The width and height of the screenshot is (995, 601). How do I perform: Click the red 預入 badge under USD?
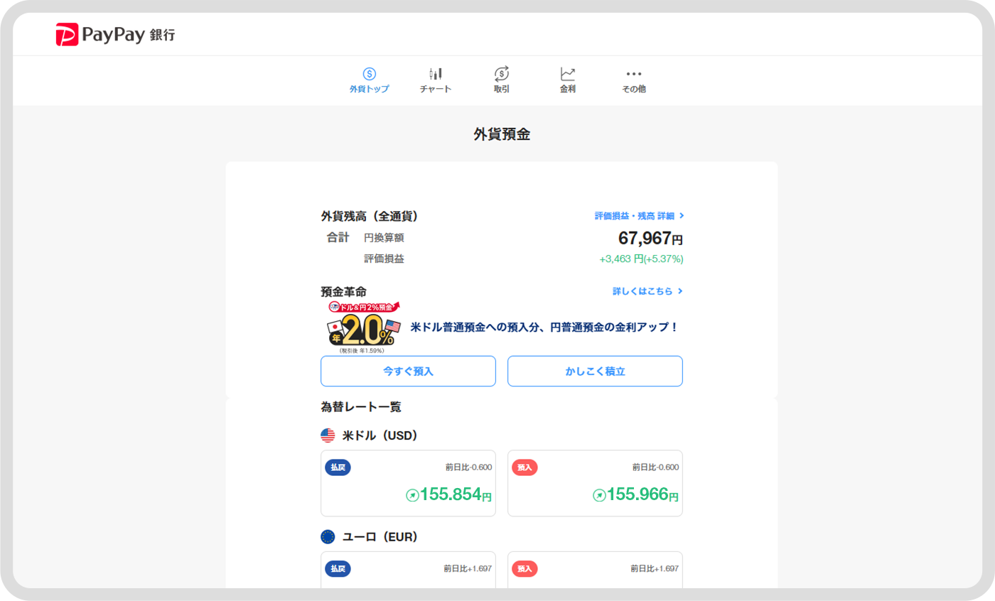[x=525, y=467]
